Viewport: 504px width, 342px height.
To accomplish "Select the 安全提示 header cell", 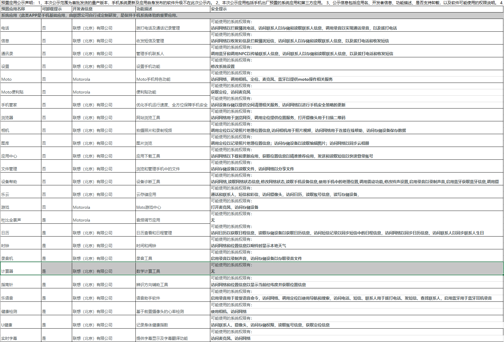I will 357,9.
